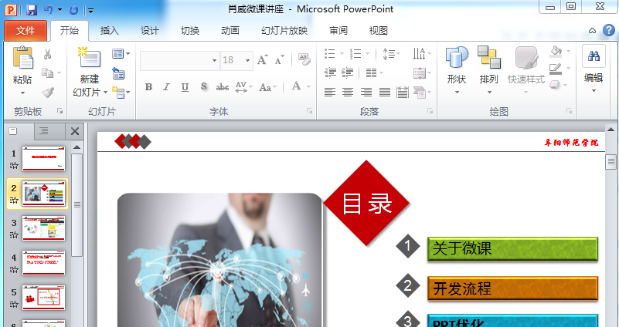Screen dimensions: 619x327
Task: Decrease font size with small A
Action: 280,60
